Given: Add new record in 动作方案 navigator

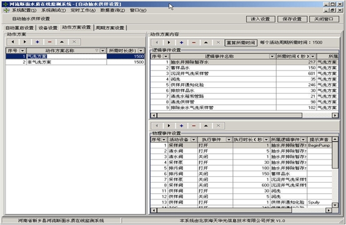Looking at the screenshot, I should coord(37,42).
